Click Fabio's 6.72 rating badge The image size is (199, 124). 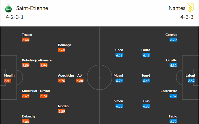173,121
